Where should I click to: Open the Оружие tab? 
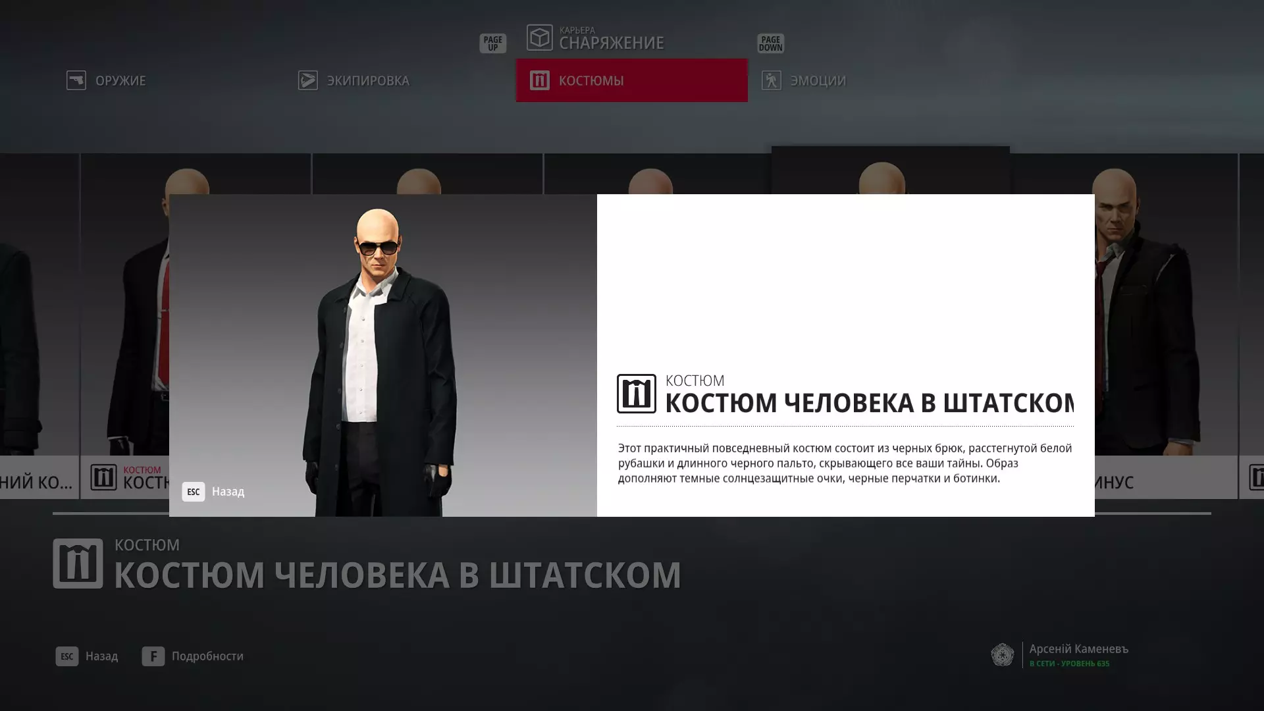click(120, 80)
